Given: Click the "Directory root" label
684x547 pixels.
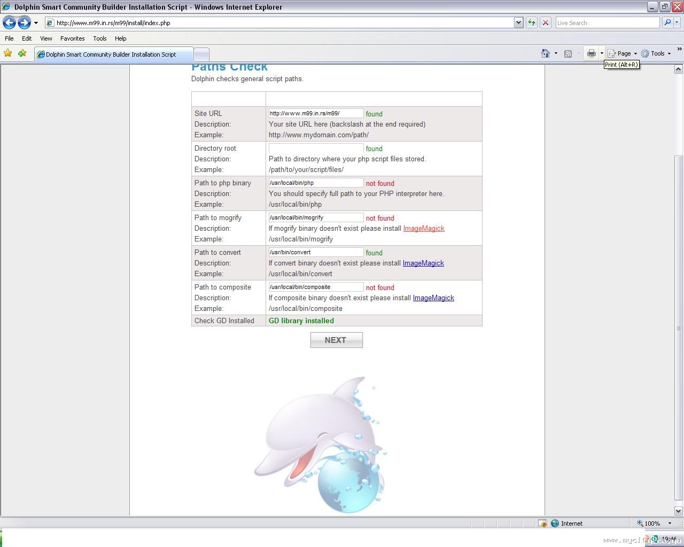Looking at the screenshot, I should pyautogui.click(x=215, y=149).
